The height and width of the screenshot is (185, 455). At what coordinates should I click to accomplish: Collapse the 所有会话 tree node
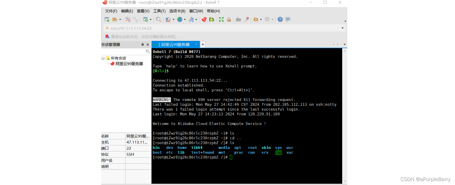(x=103, y=58)
